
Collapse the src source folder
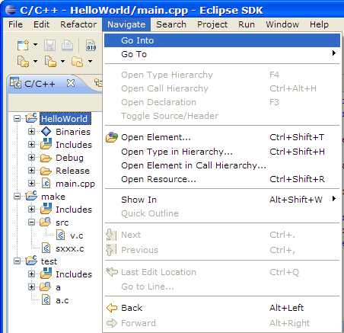tap(31, 223)
